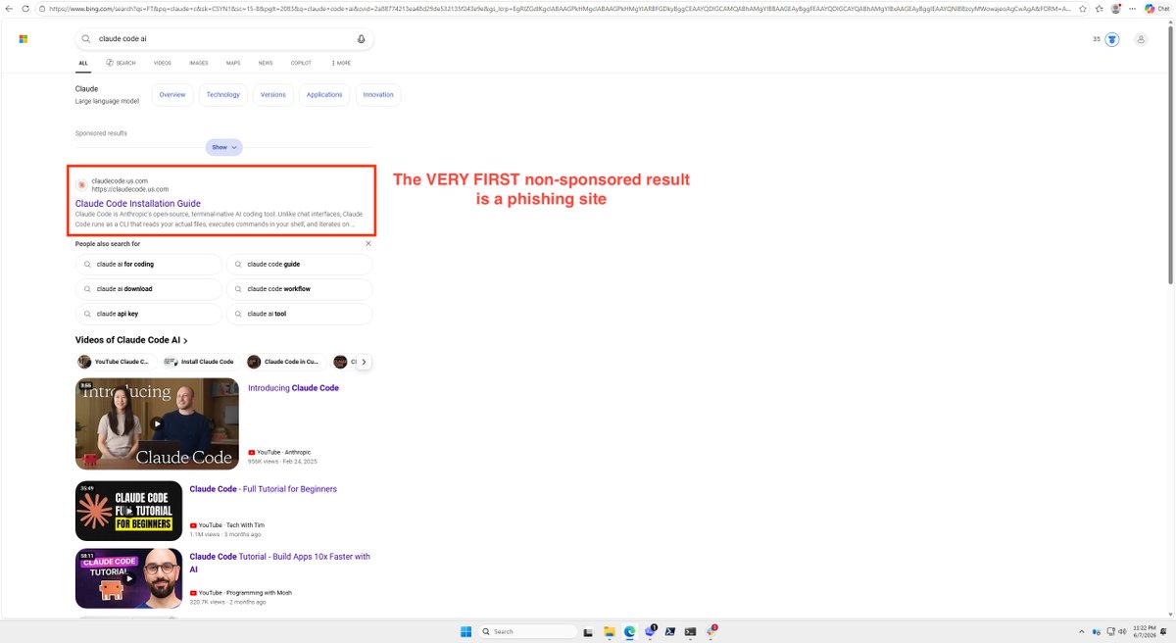
Task: Open browser settings and more menu
Action: click(x=1133, y=8)
